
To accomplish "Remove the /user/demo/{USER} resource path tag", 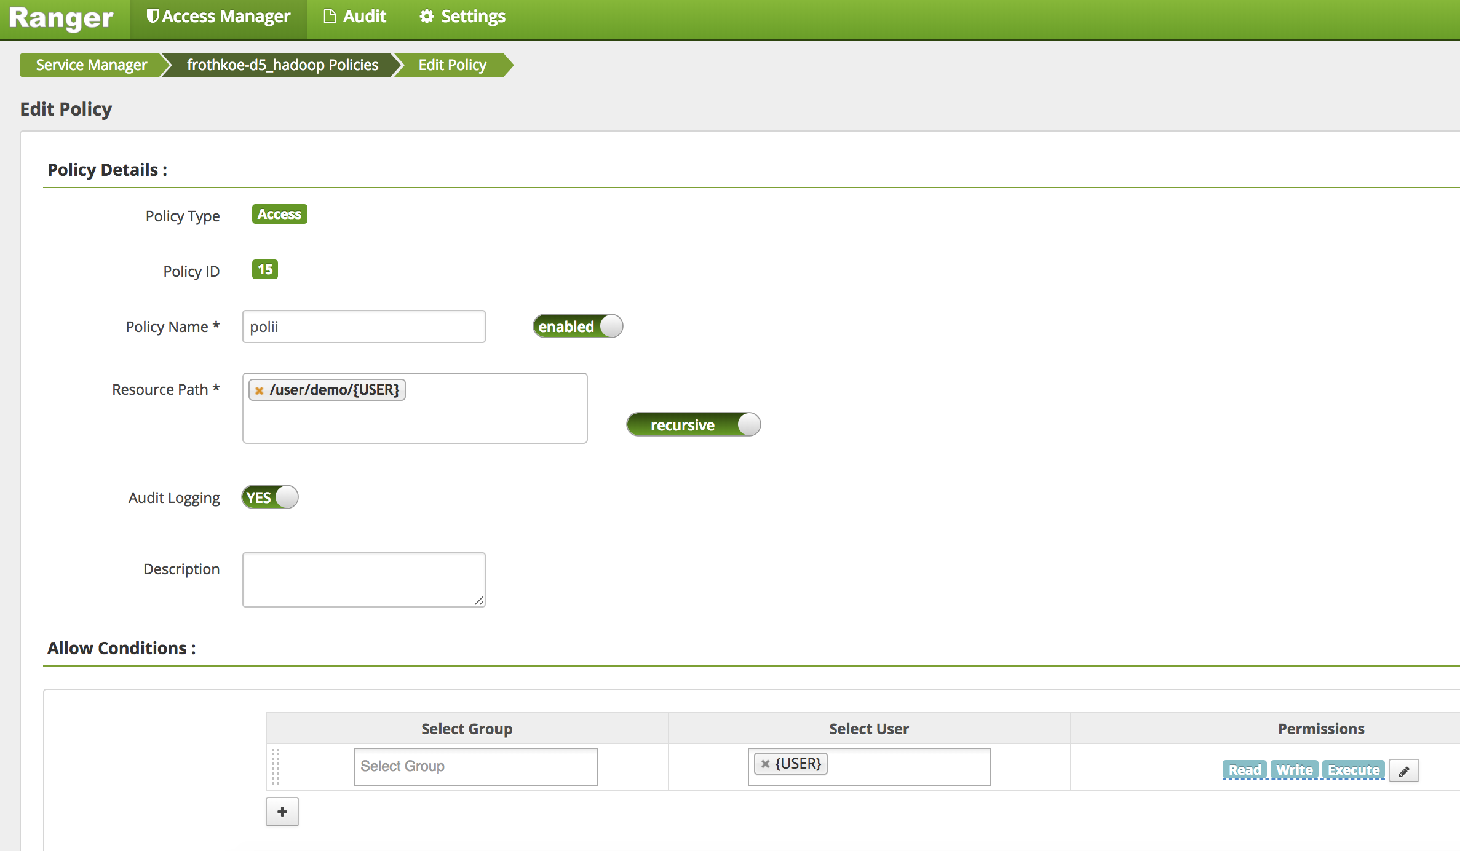I will tap(261, 390).
